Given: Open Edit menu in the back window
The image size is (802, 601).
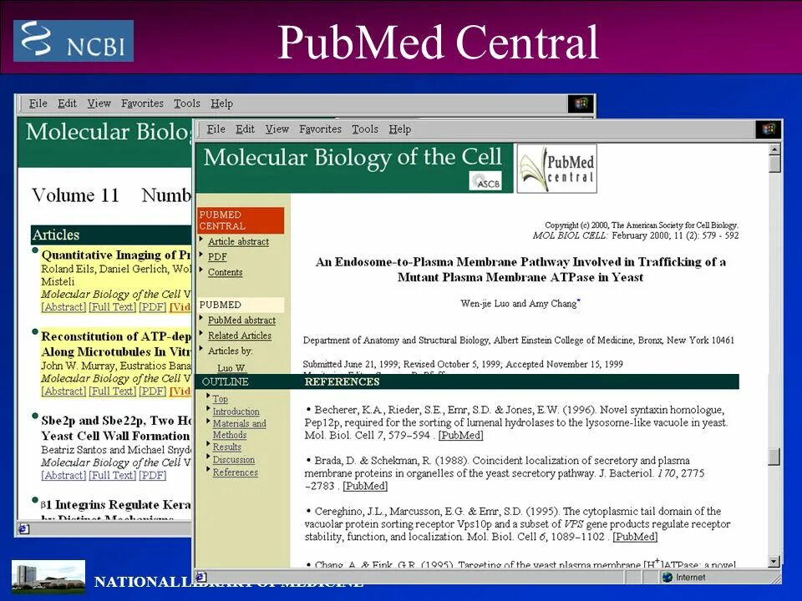Looking at the screenshot, I should pos(67,104).
